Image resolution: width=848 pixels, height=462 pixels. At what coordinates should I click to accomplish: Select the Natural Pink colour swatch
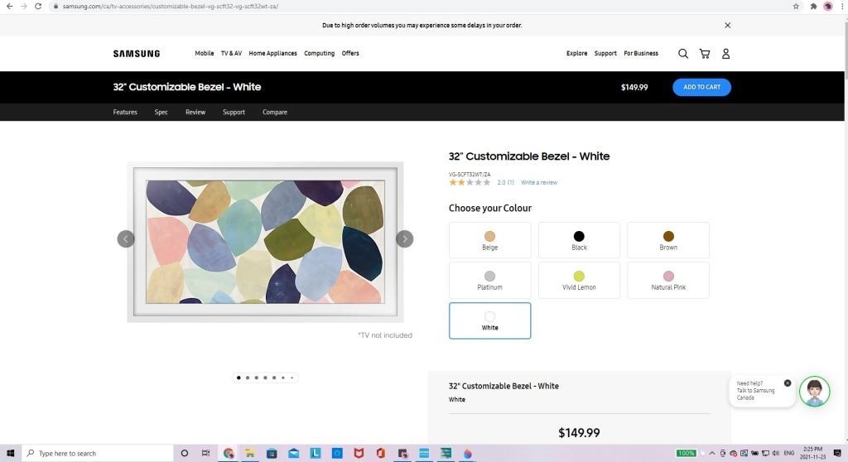tap(668, 280)
